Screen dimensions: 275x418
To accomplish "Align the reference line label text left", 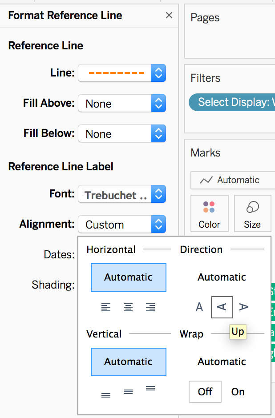I will click(106, 307).
